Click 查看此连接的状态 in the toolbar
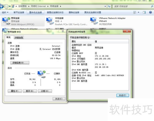Image resolution: width=154 pixels, height=121 pixels. pos(55,12)
